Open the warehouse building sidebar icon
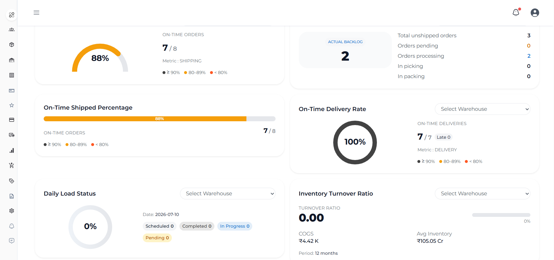The image size is (554, 260). click(12, 60)
